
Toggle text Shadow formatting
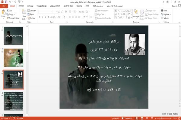(49, 17)
